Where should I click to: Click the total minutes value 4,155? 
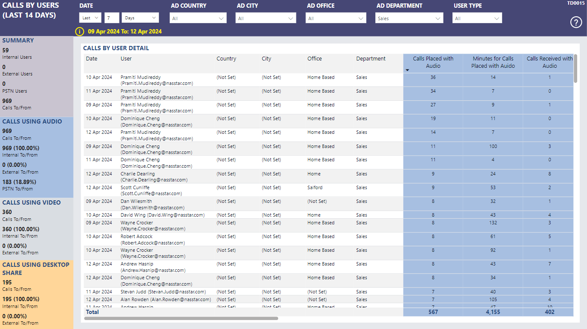coord(493,312)
